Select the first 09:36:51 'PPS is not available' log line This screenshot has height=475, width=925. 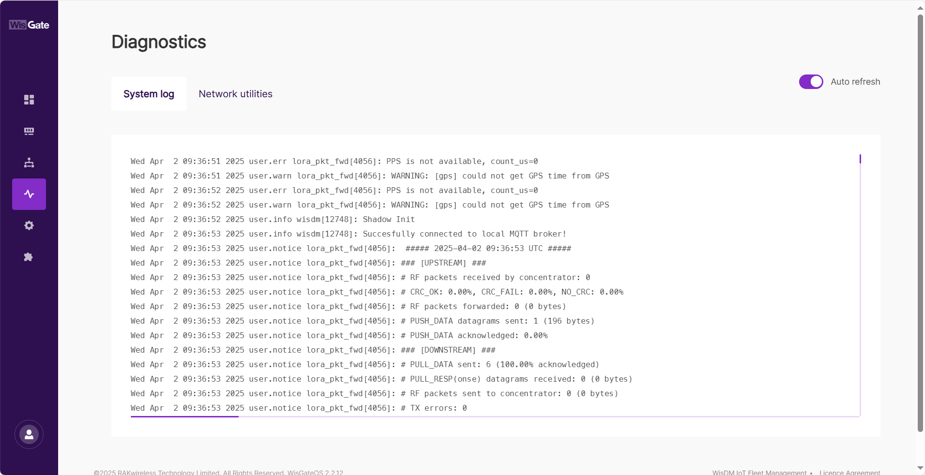coord(334,161)
